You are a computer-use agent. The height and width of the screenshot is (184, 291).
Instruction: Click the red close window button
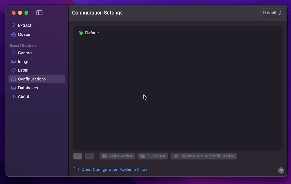point(14,13)
